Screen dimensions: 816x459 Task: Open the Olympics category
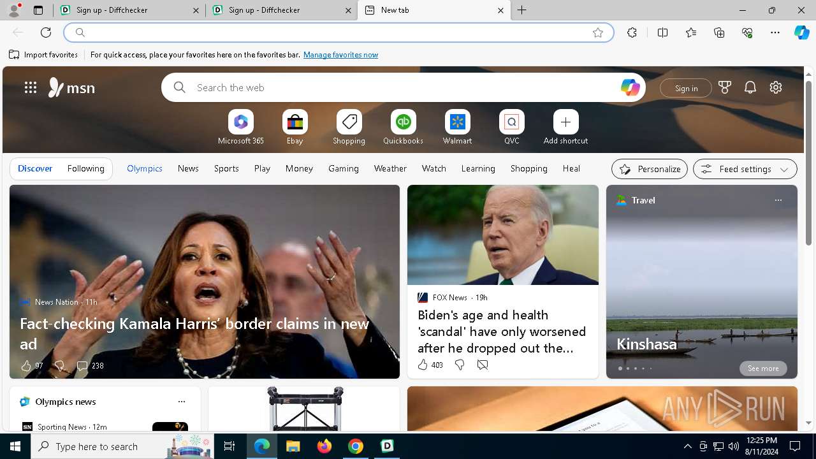tap(145, 168)
